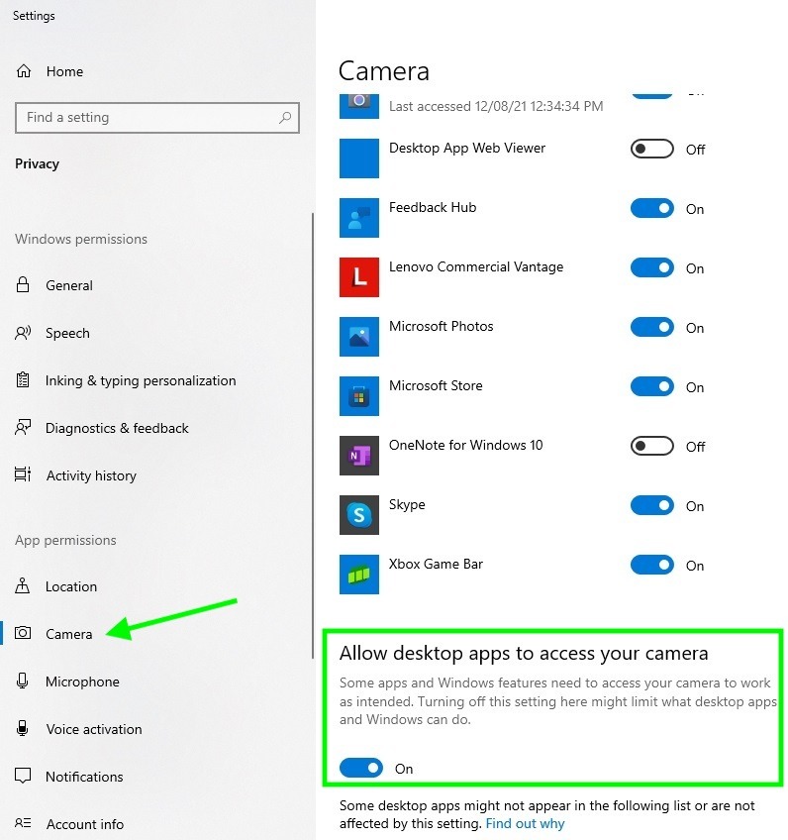The image size is (788, 840).
Task: Click the Microsoft Store app icon
Action: pyautogui.click(x=359, y=396)
